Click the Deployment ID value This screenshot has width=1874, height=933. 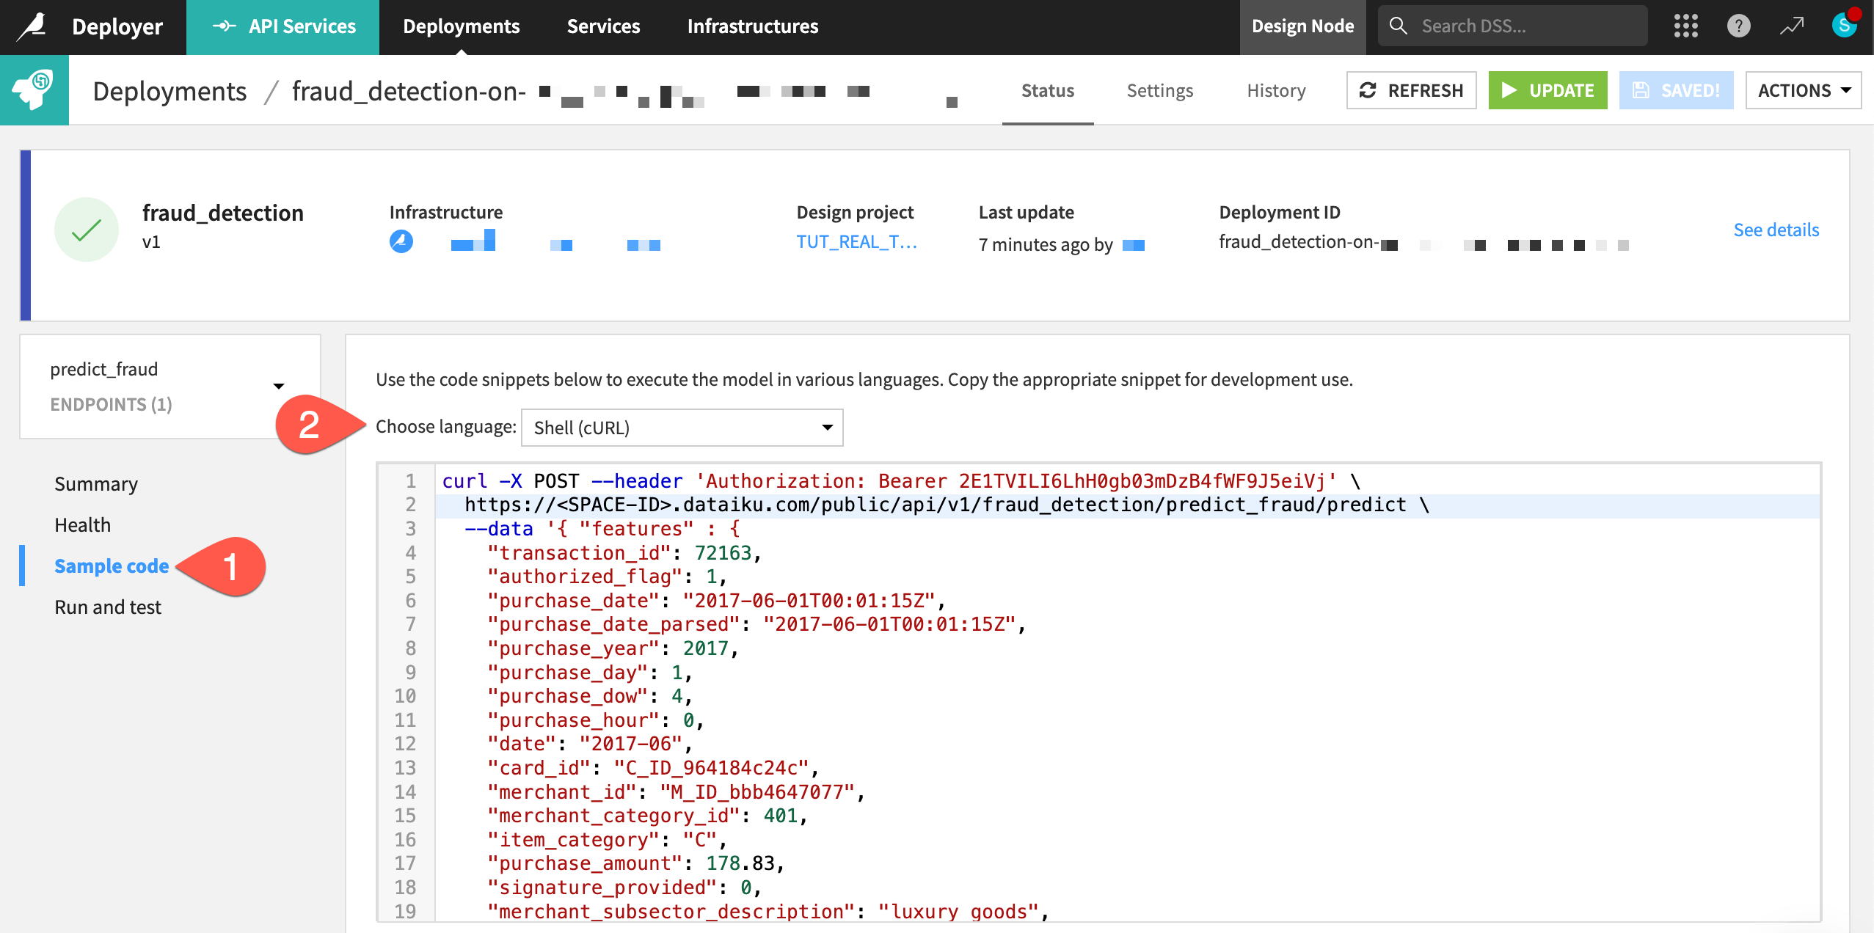click(x=1423, y=242)
